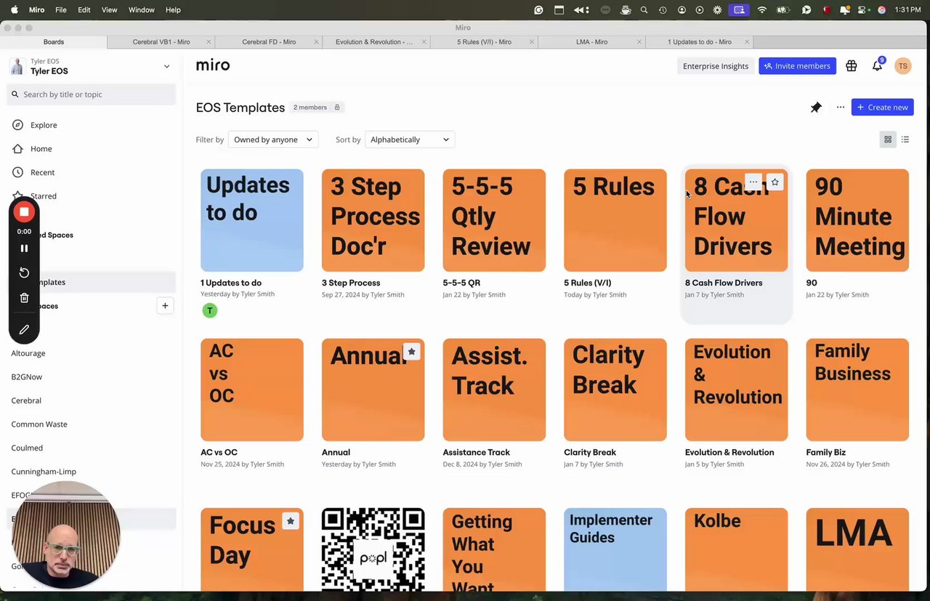930x601 pixels.
Task: Open the View menu
Action: tap(110, 10)
